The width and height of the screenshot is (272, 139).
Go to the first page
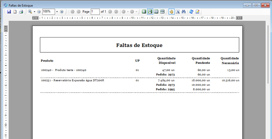[x=73, y=11]
